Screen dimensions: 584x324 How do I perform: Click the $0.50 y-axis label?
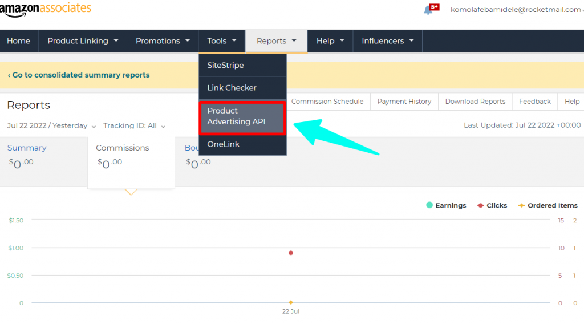(x=15, y=276)
